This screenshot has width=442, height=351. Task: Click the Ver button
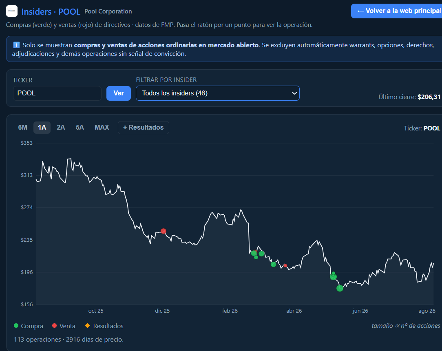119,93
